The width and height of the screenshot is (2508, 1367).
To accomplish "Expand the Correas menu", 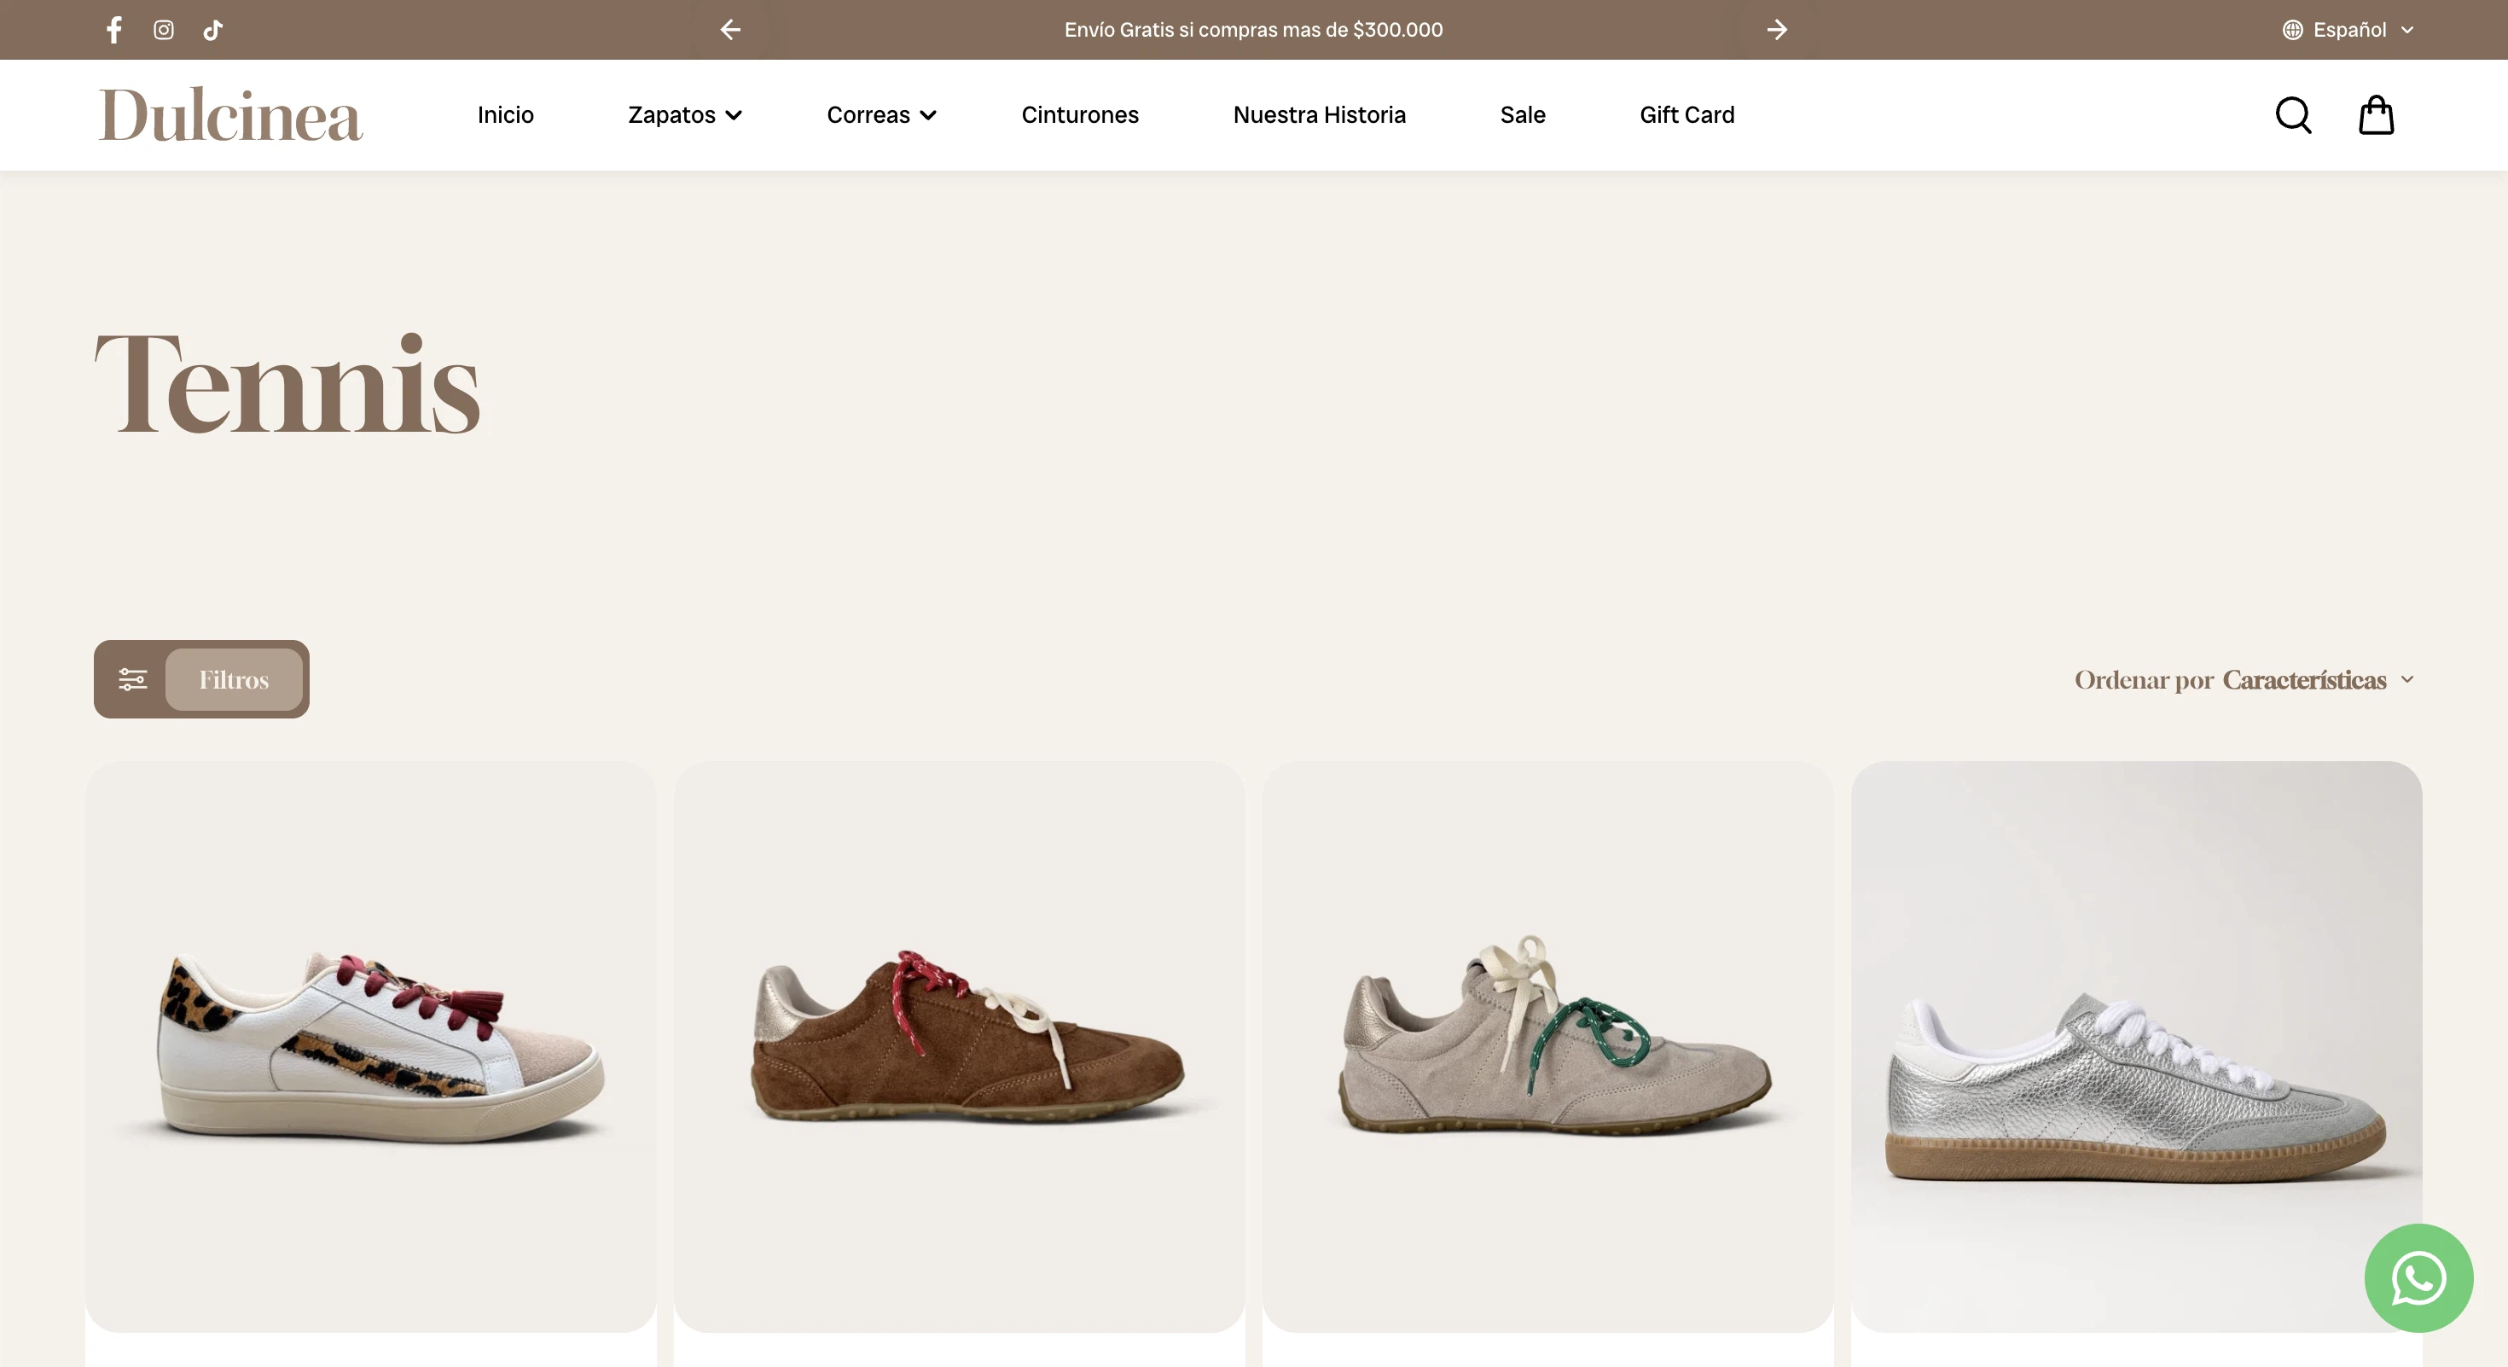I will [x=881, y=115].
